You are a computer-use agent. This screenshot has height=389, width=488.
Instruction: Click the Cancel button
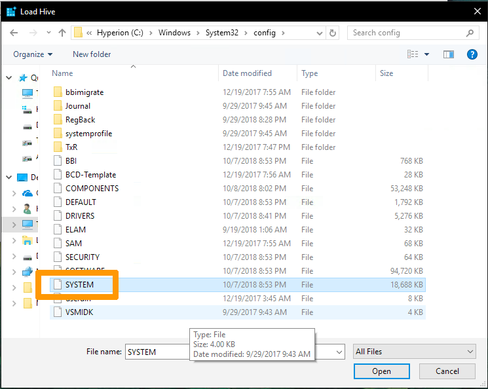click(x=447, y=371)
